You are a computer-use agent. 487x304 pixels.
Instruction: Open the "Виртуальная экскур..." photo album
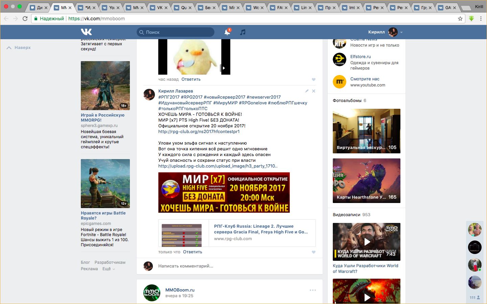(x=367, y=131)
